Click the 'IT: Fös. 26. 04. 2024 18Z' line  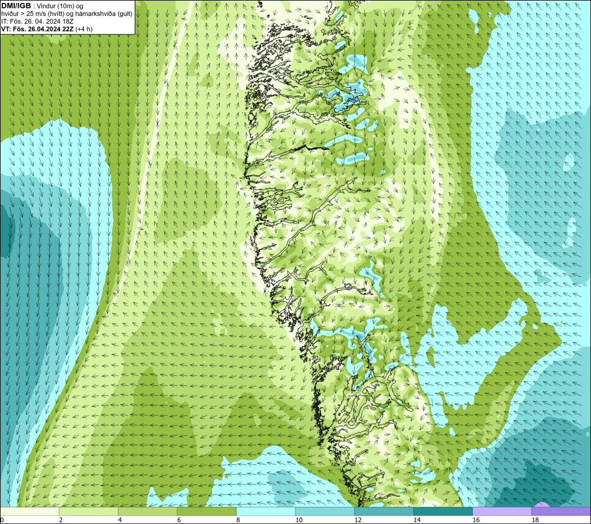pos(37,21)
